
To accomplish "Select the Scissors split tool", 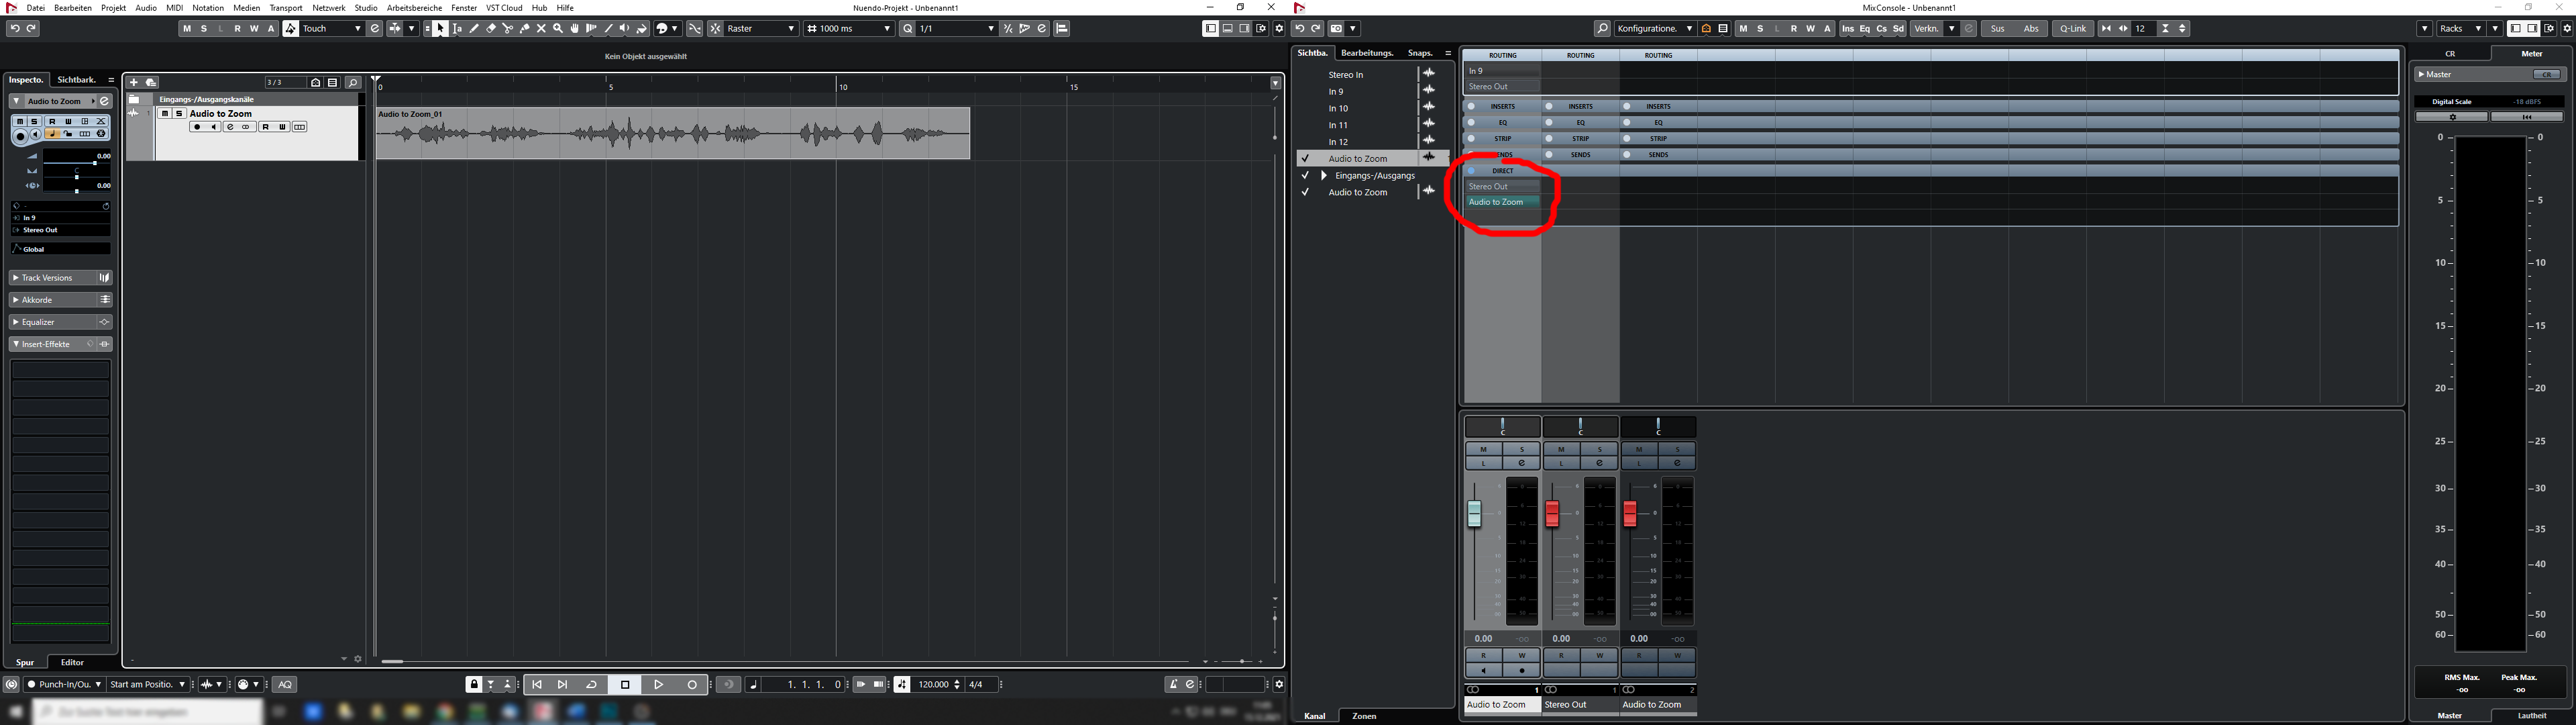I will click(508, 28).
